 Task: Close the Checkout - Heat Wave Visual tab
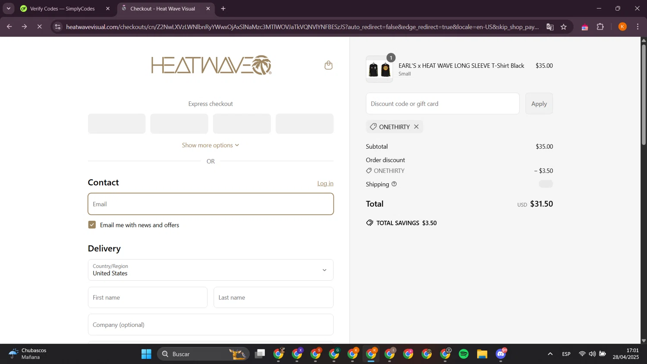(208, 9)
